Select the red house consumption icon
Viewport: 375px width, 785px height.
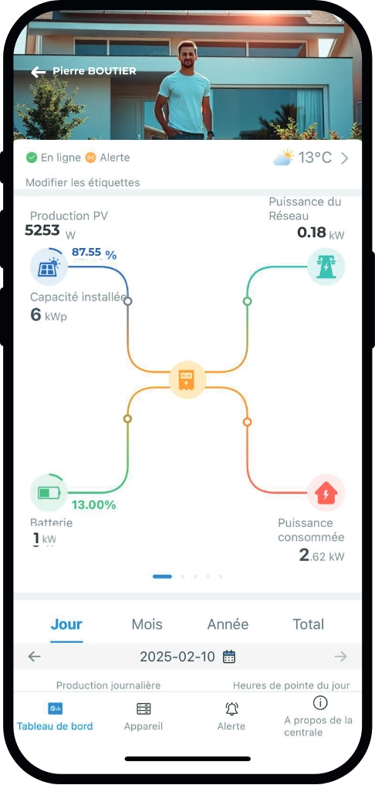click(326, 493)
